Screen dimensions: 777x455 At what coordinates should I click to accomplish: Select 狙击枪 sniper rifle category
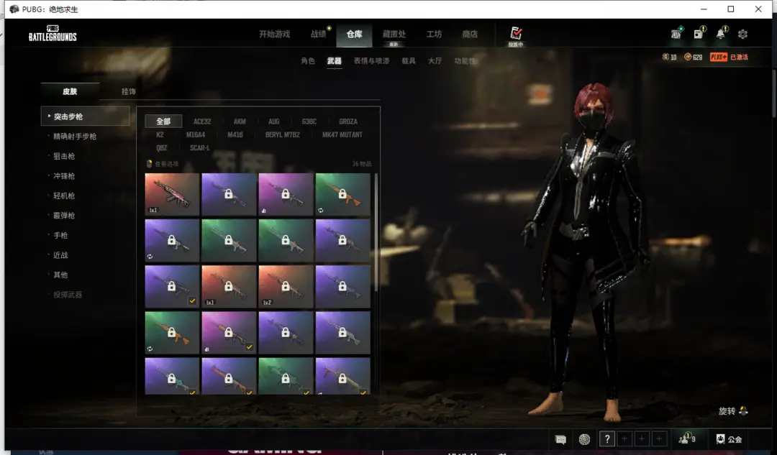pyautogui.click(x=64, y=156)
